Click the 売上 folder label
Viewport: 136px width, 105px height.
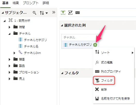22,79
